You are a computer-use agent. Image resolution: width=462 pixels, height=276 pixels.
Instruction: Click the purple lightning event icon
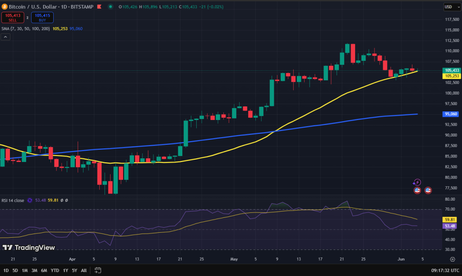click(417, 182)
